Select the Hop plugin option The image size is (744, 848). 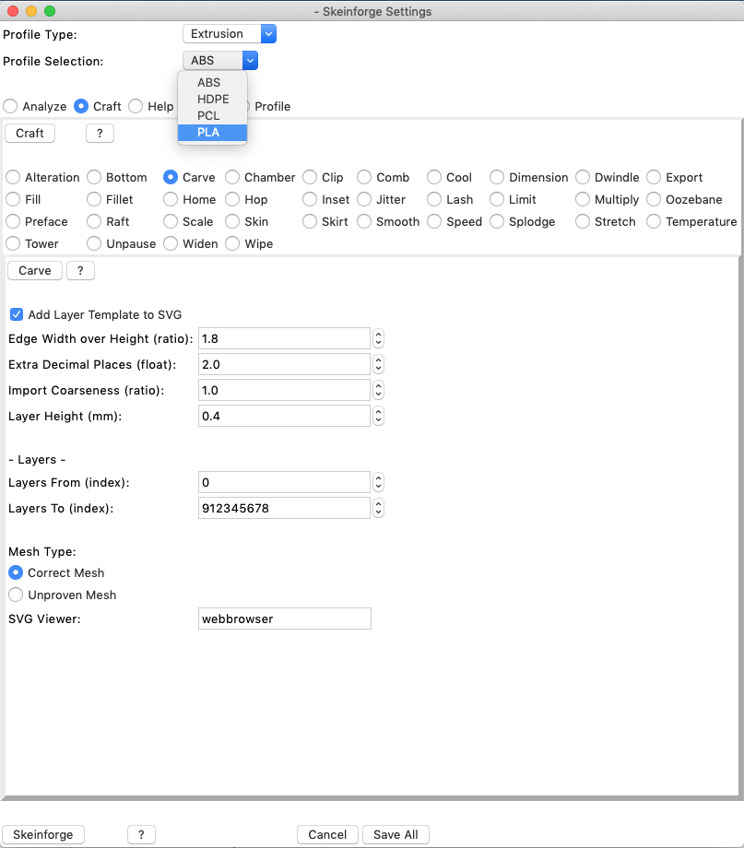click(232, 200)
